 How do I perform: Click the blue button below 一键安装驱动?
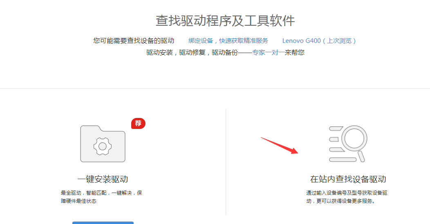(103, 223)
